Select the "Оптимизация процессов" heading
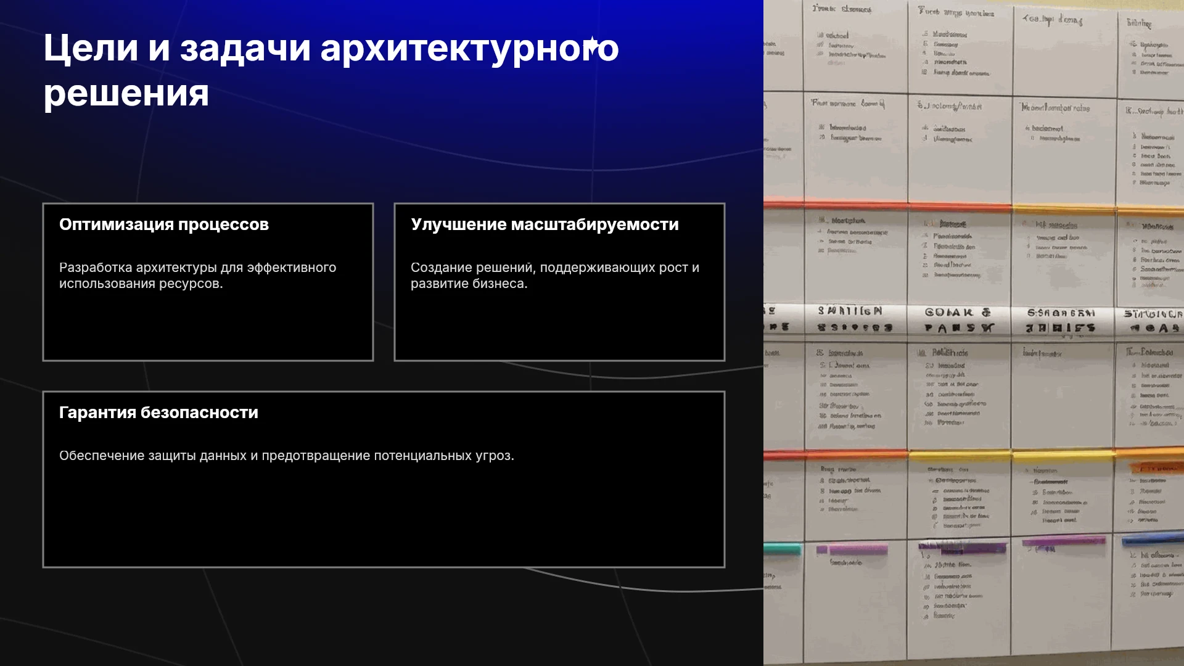This screenshot has width=1184, height=666. click(164, 224)
